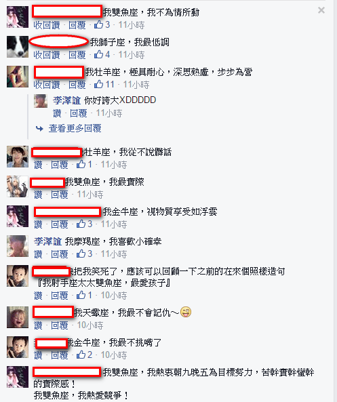Image resolution: width=337 pixels, height=402 pixels.
Task: Click the thumbs-up icon showing 3 likes on the first comment
Action: pos(98,24)
